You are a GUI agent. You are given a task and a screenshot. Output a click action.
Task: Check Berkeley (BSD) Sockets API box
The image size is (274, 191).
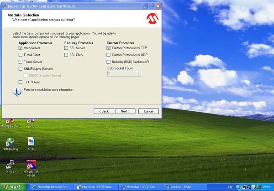pos(108,62)
